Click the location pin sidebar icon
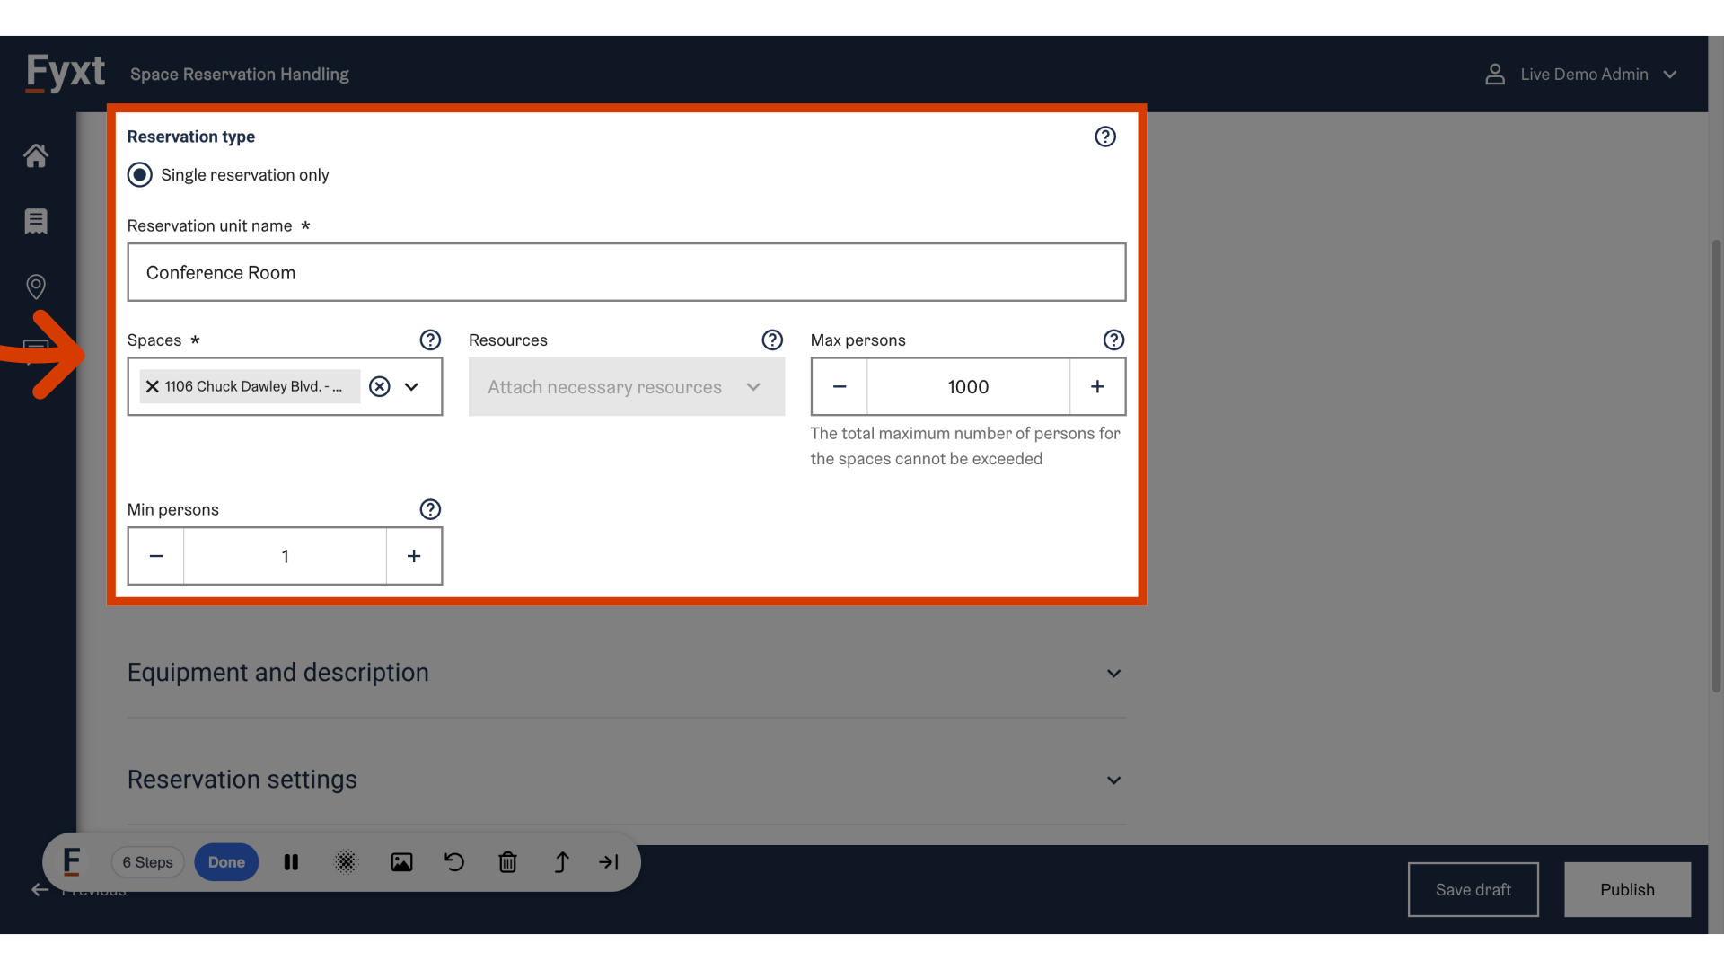Image resolution: width=1724 pixels, height=970 pixels. pos(36,287)
